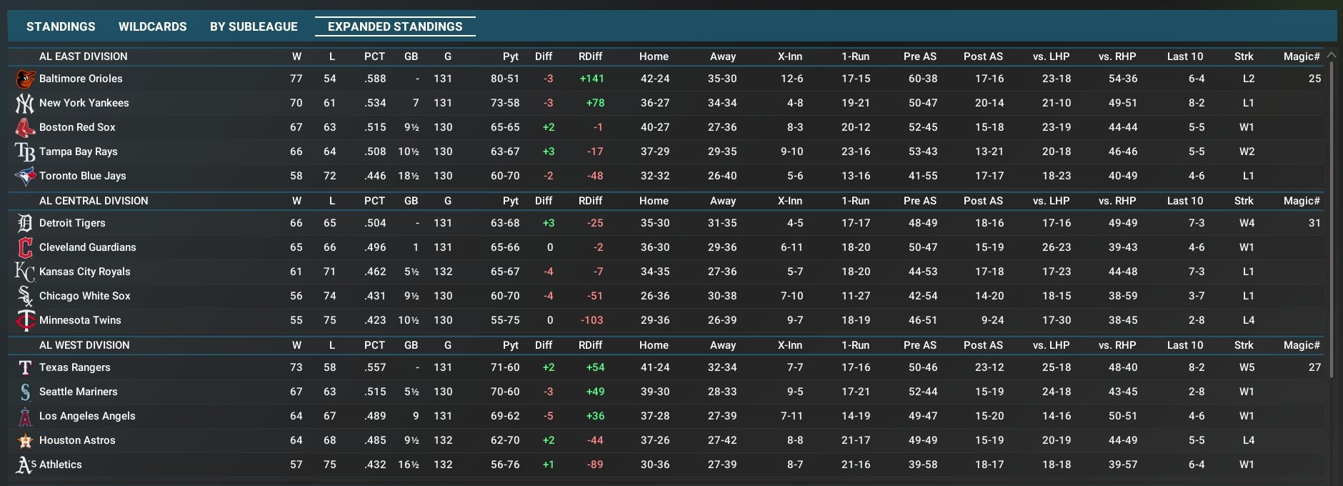Open the Wildcards tab
1343x486 pixels.
coord(152,26)
